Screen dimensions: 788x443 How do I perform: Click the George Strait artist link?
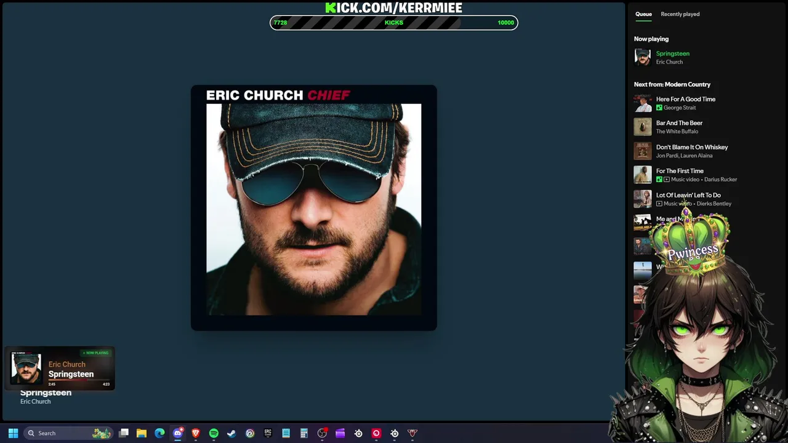(680, 108)
